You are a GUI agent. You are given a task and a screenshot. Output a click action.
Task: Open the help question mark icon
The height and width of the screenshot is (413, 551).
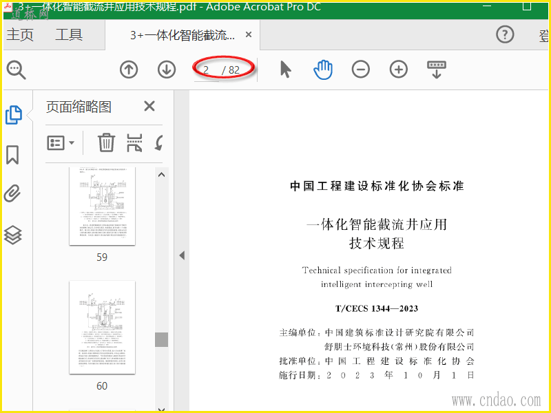click(x=505, y=34)
